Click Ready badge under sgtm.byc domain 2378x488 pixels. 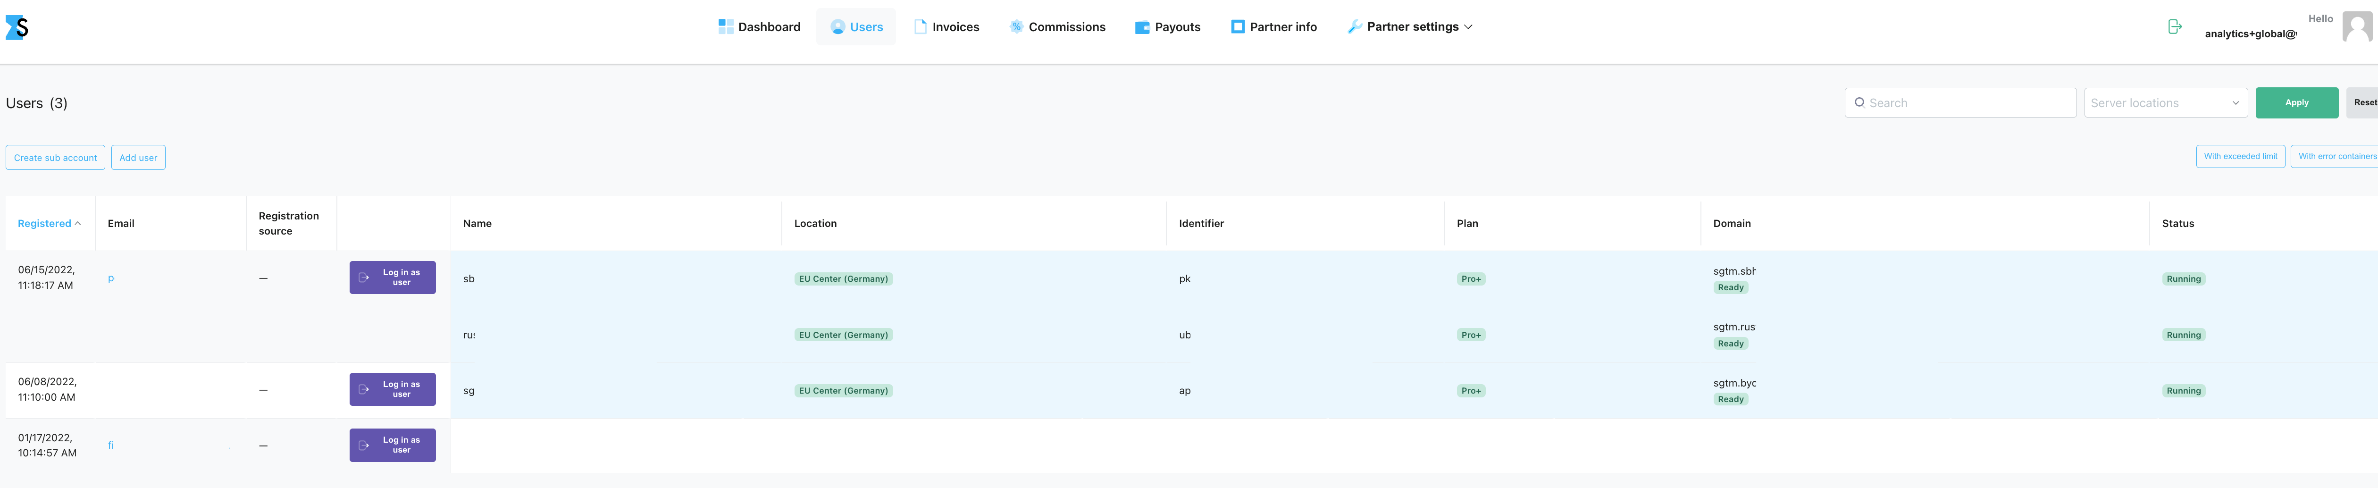click(1730, 399)
